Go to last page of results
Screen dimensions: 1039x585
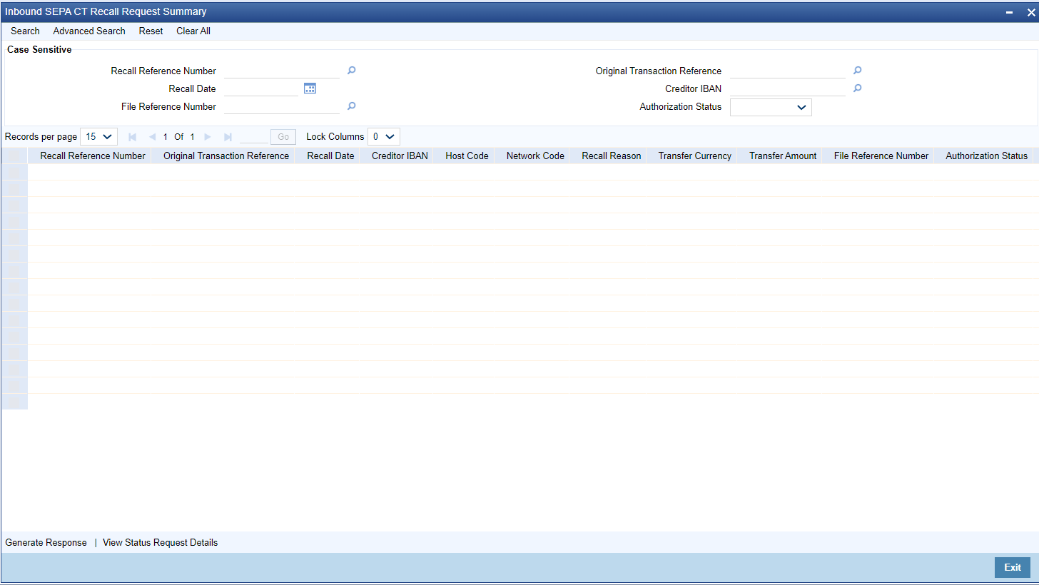coord(228,136)
